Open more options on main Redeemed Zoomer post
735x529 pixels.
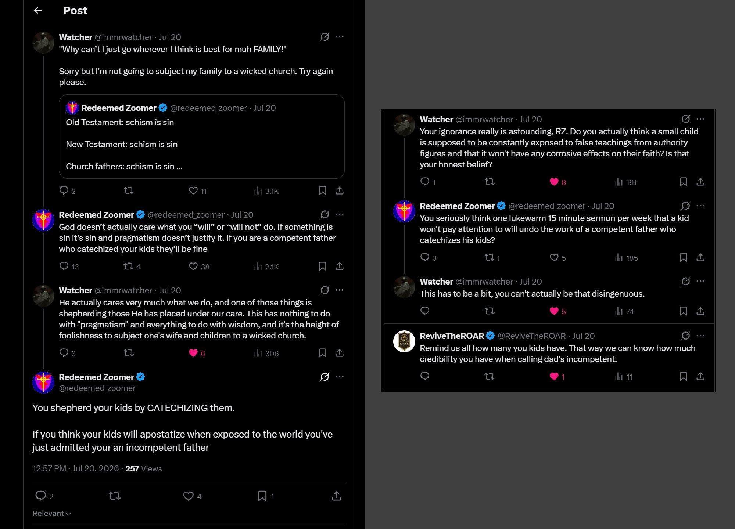(340, 377)
